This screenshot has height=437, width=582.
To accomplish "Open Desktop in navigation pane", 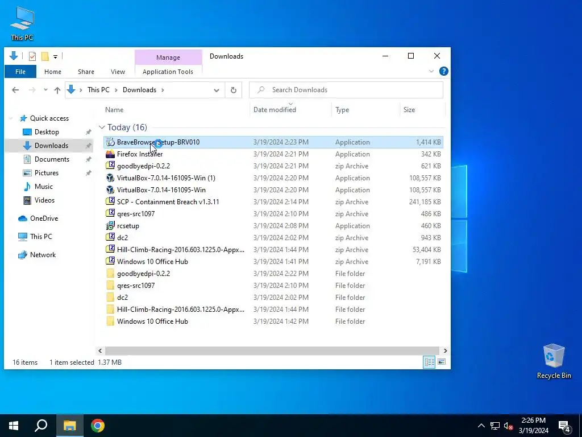I will point(47,132).
